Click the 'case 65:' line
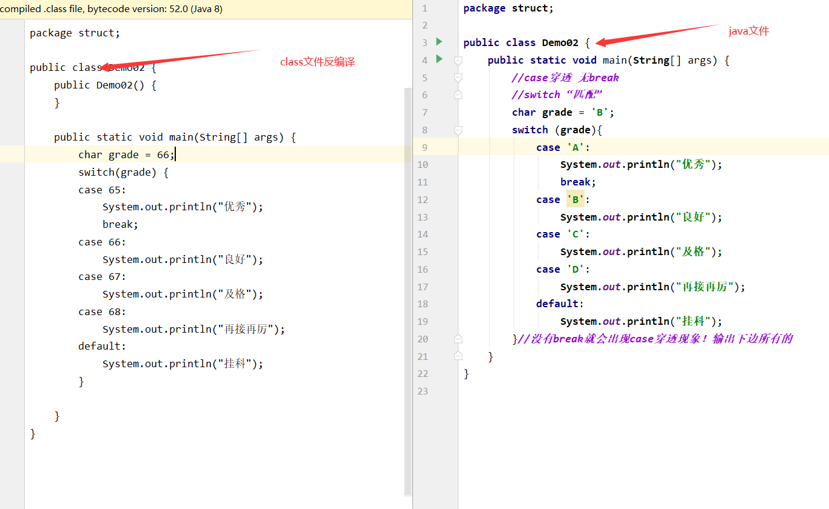The width and height of the screenshot is (829, 509). point(102,190)
